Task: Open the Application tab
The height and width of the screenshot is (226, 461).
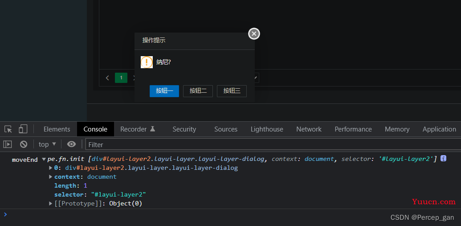Action: click(439, 129)
